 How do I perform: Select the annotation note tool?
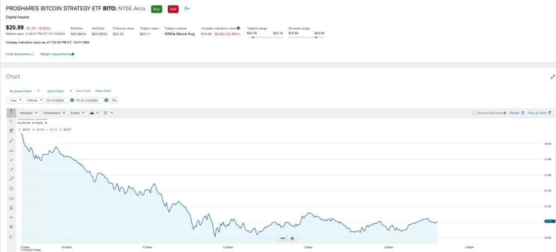click(x=11, y=130)
